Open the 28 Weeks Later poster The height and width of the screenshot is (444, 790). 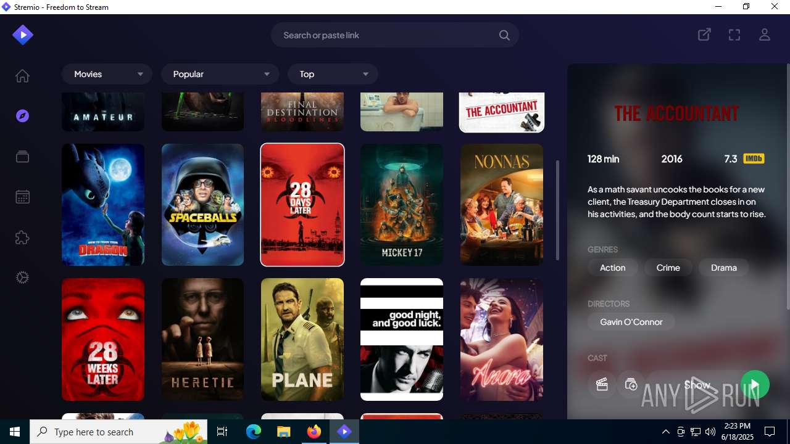pos(103,339)
